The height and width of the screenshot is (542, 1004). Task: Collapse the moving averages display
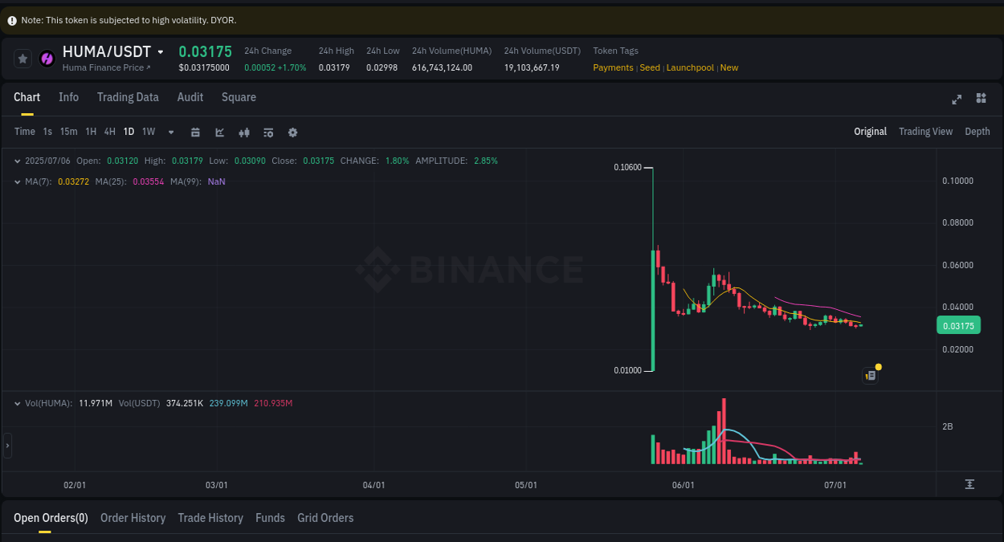[16, 181]
